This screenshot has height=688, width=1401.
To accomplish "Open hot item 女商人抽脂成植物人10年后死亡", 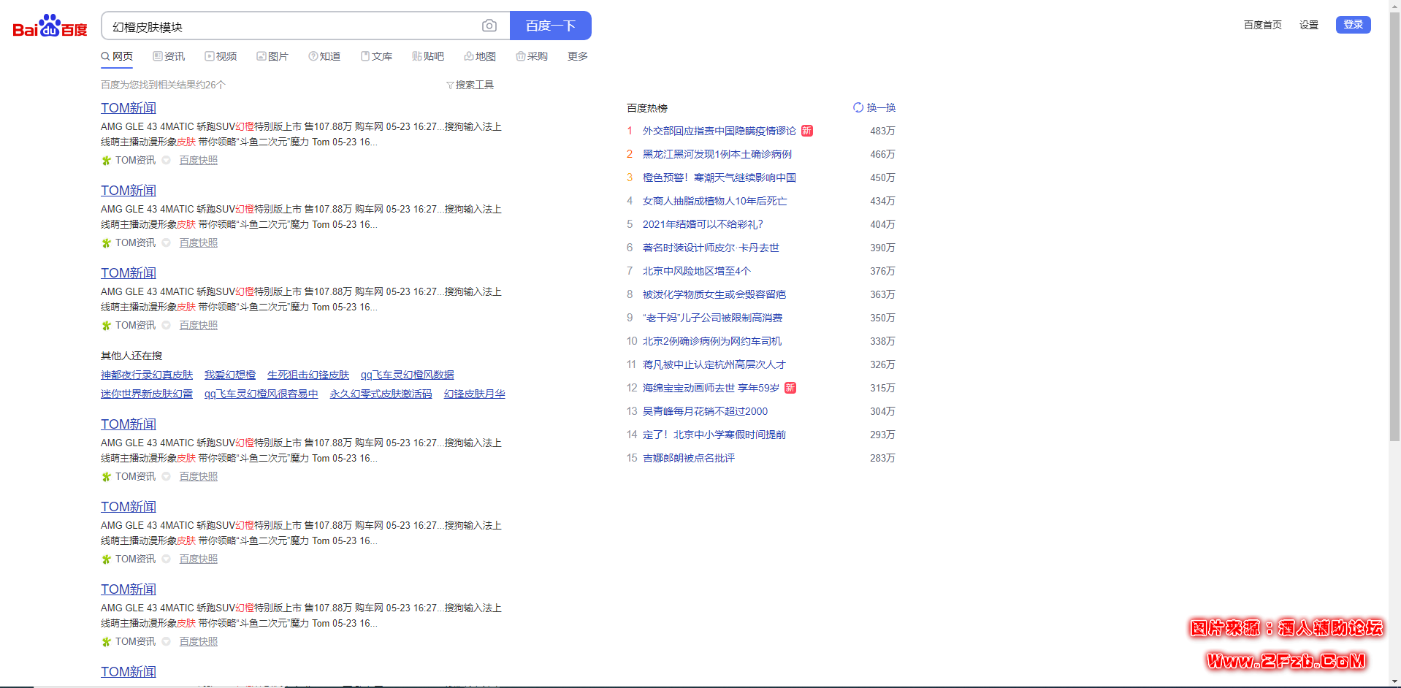I will pos(715,201).
